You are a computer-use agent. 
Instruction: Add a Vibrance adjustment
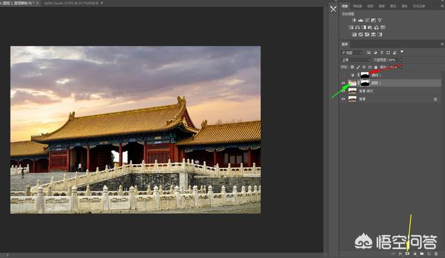click(x=380, y=20)
